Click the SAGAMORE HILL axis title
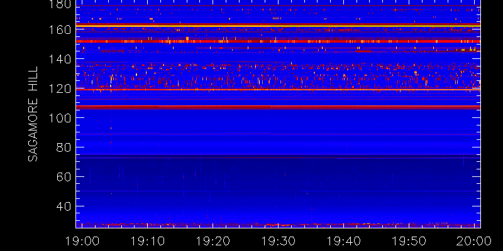The image size is (503, 251). point(33,114)
